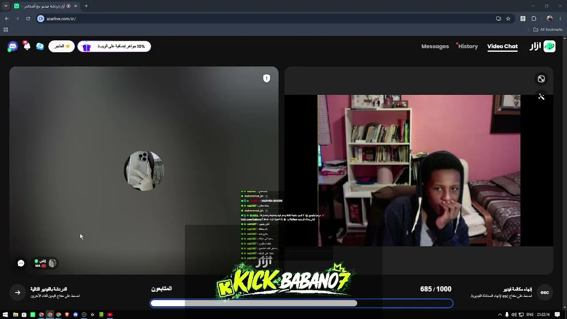View site information icon in address bar
Viewport: 567px width, 319px height.
point(41,19)
